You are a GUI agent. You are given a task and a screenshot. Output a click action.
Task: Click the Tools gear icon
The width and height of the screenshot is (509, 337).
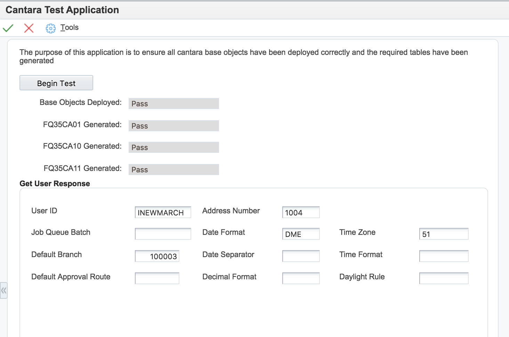(50, 28)
